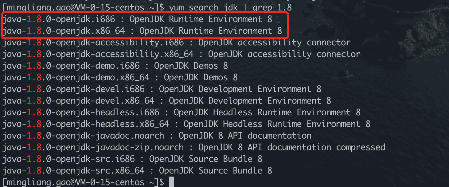Select the java-1.8.0-openjdk-headless.x86_64 package name
The height and width of the screenshot is (187, 449).
pyautogui.click(x=86, y=124)
